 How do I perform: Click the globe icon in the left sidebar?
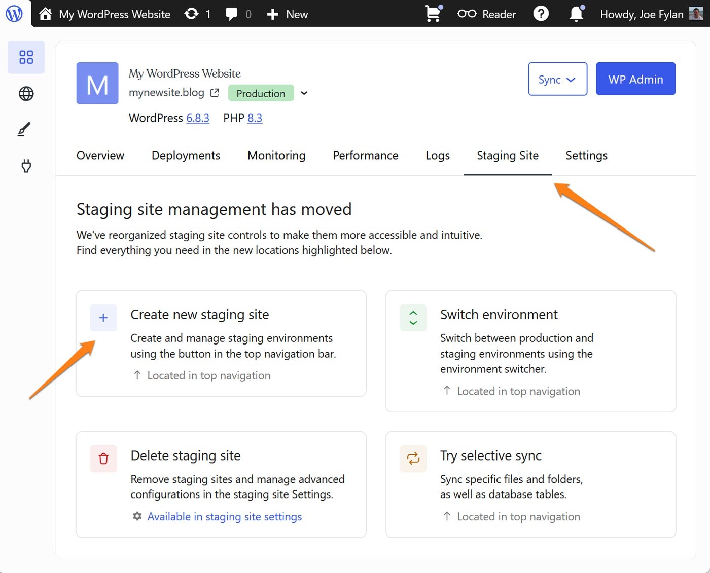(26, 94)
